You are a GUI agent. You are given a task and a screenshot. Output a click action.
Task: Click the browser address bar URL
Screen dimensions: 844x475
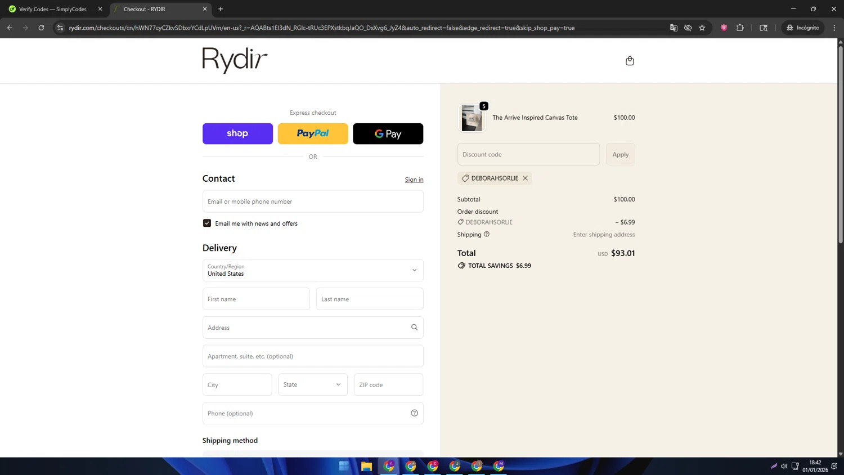[x=321, y=28]
